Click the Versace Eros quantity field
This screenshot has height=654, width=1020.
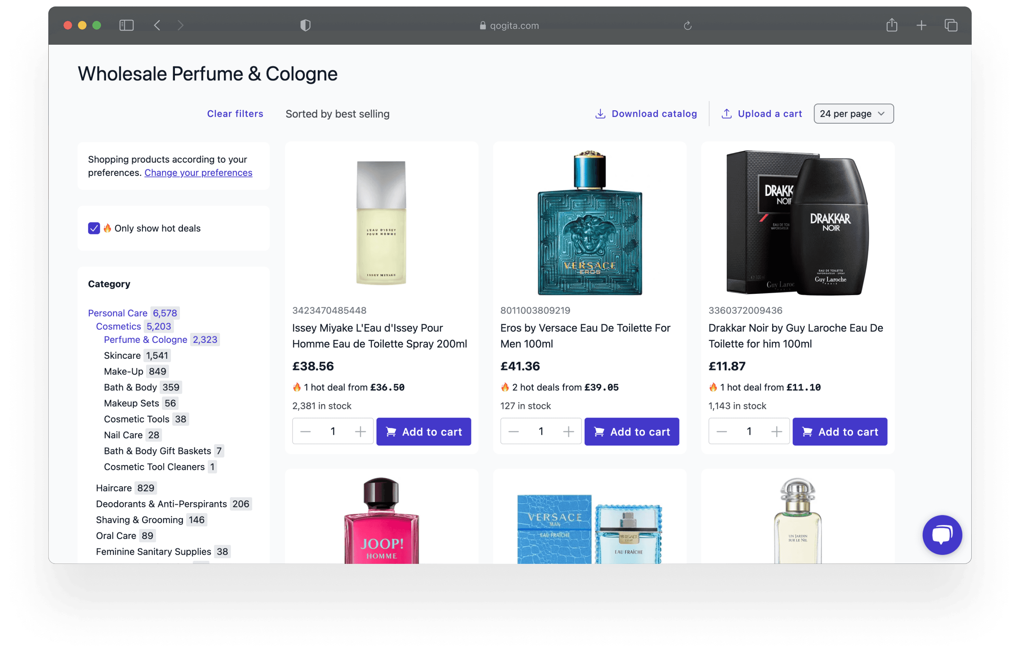pos(541,432)
